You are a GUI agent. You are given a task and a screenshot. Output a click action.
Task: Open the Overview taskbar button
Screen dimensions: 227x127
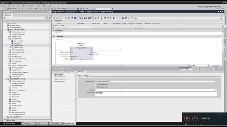click(x=28, y=123)
